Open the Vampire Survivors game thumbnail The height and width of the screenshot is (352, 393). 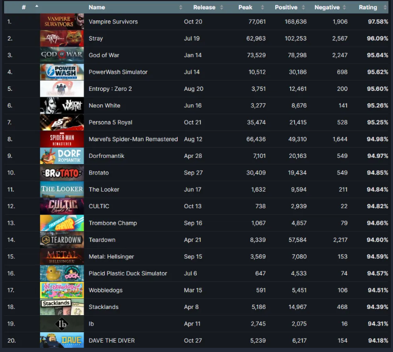62,22
